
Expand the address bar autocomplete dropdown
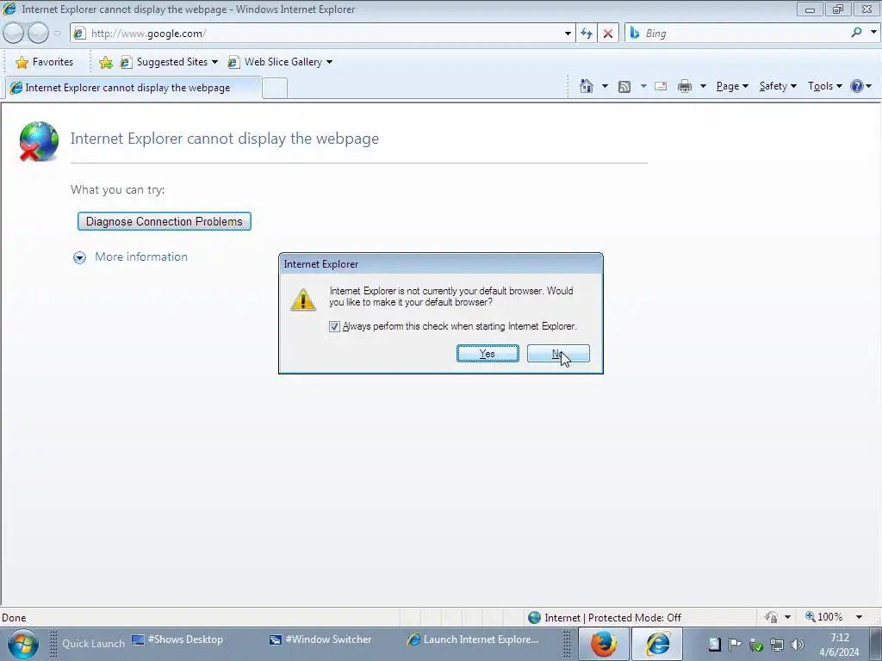pos(568,34)
